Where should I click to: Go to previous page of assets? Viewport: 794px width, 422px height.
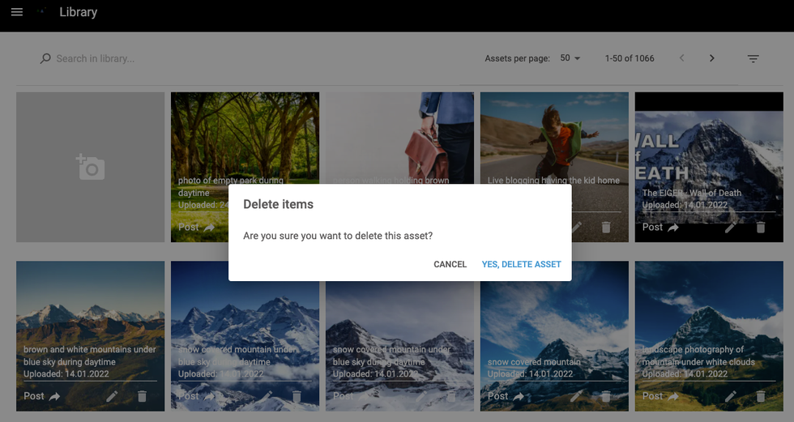point(681,58)
